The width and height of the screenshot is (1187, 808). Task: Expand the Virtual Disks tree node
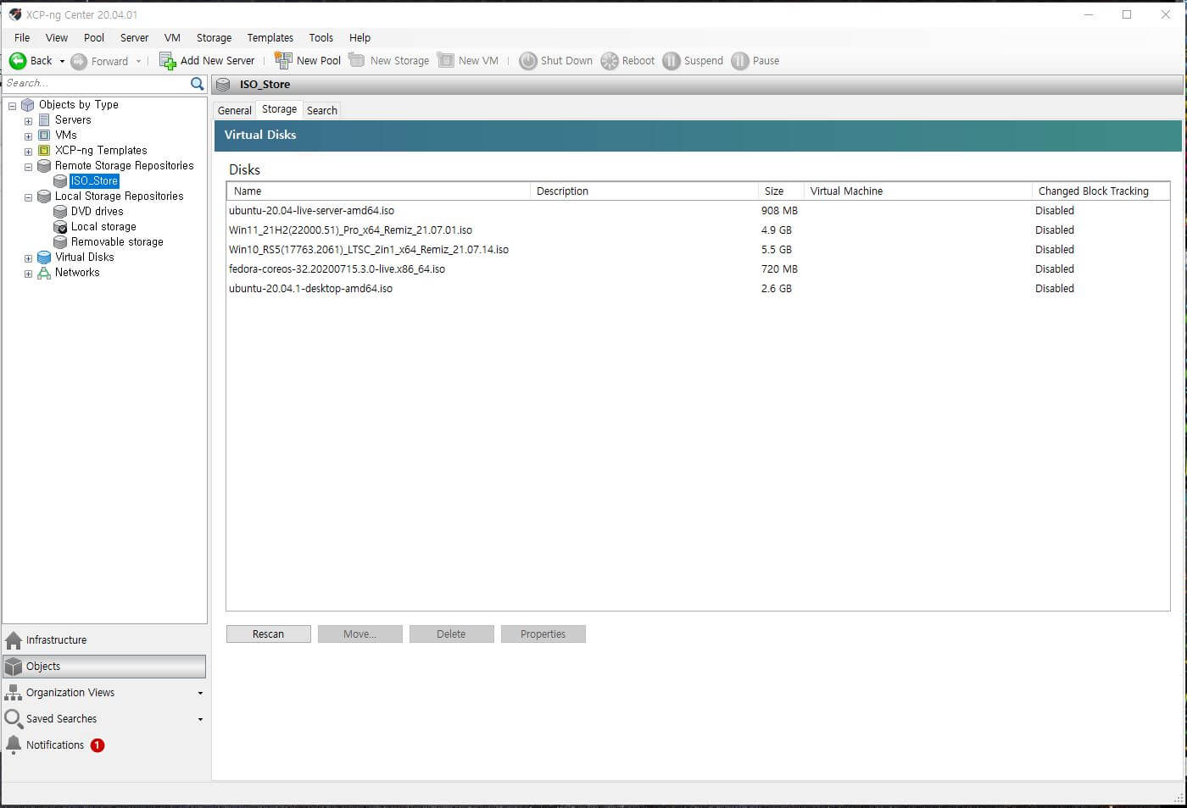click(28, 258)
